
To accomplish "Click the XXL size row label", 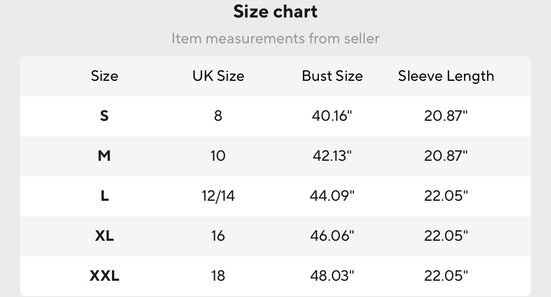I will point(104,276).
